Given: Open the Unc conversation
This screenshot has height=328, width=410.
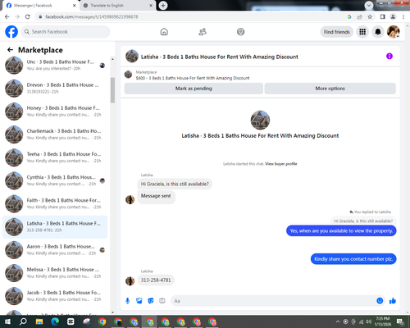Looking at the screenshot, I should [55, 65].
